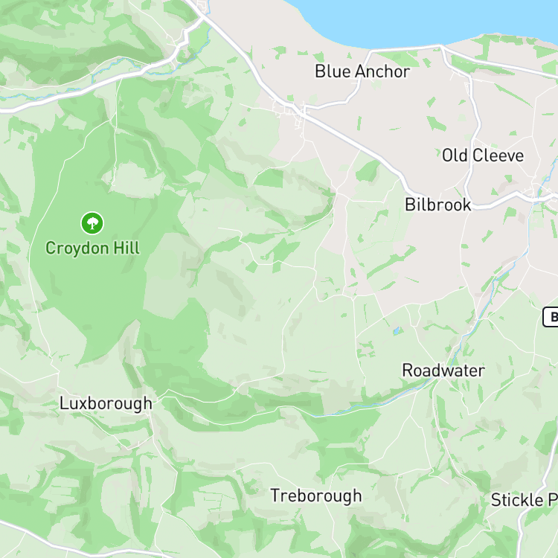Click the Treborough place name
The image size is (558, 558).
316,496
